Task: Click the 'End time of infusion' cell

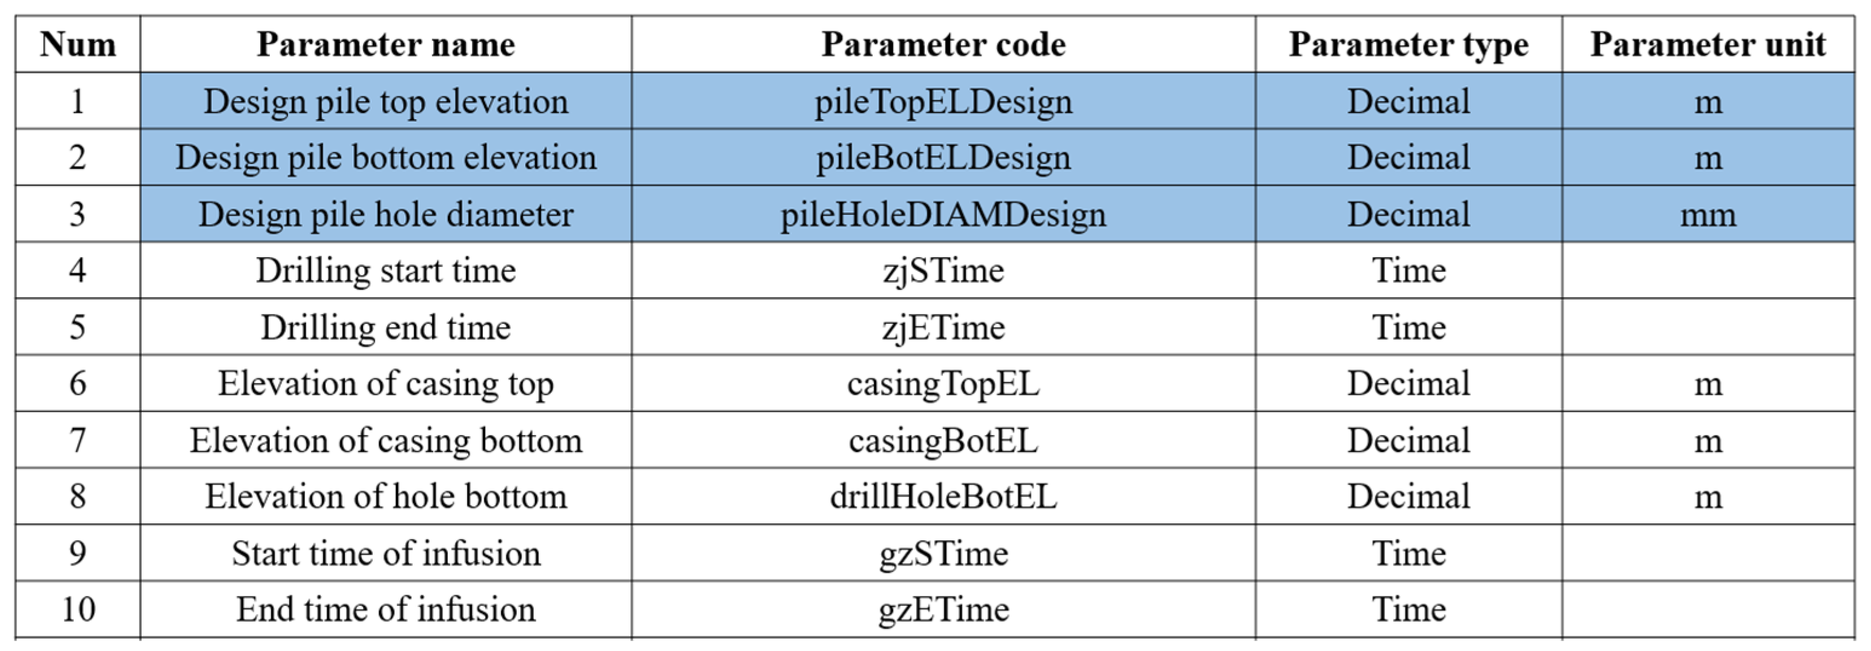Action: tap(385, 610)
